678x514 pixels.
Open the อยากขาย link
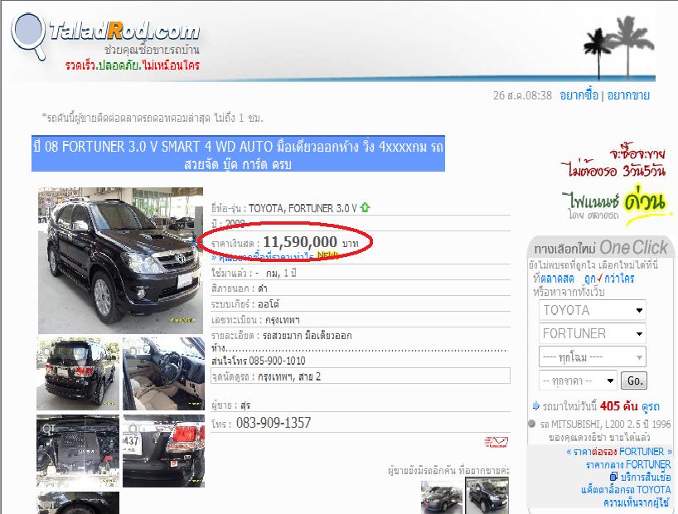tap(628, 95)
